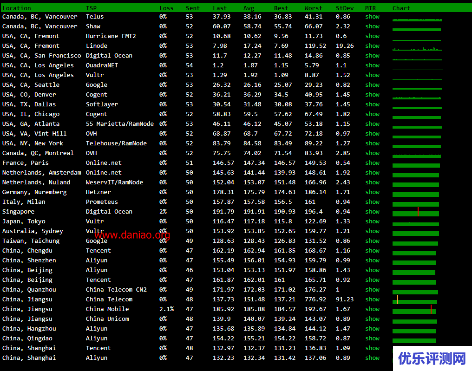Open the MTR show link for Vancouver Shaw
The height and width of the screenshot is (371, 472).
(373, 26)
